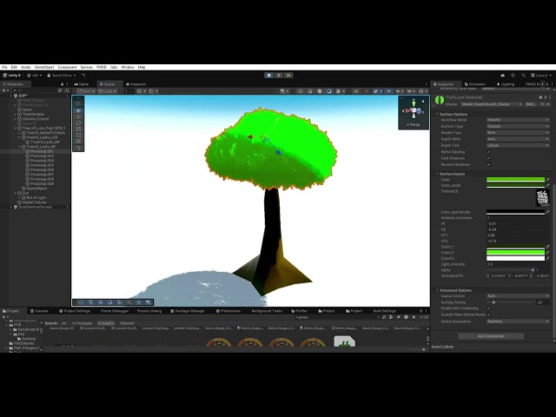Click the Add Component button
The image size is (556, 417).
491,336
